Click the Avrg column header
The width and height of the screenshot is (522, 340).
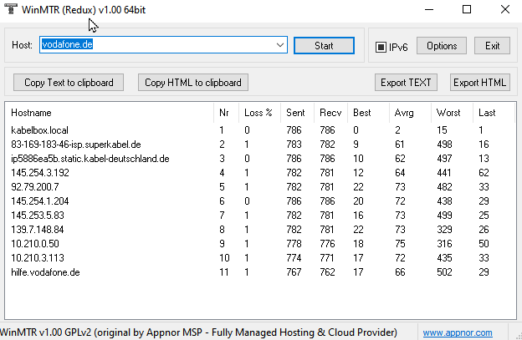(x=410, y=113)
